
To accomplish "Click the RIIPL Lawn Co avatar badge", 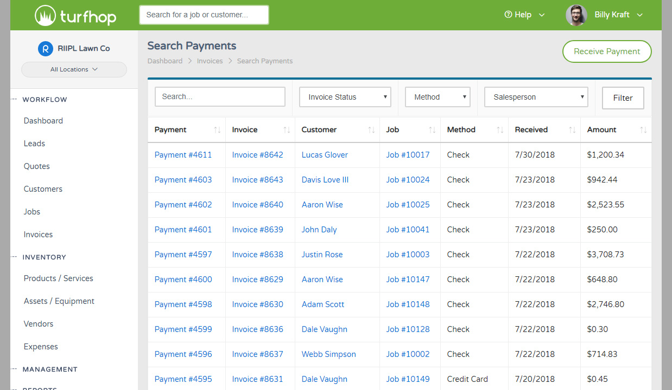I will pyautogui.click(x=46, y=48).
